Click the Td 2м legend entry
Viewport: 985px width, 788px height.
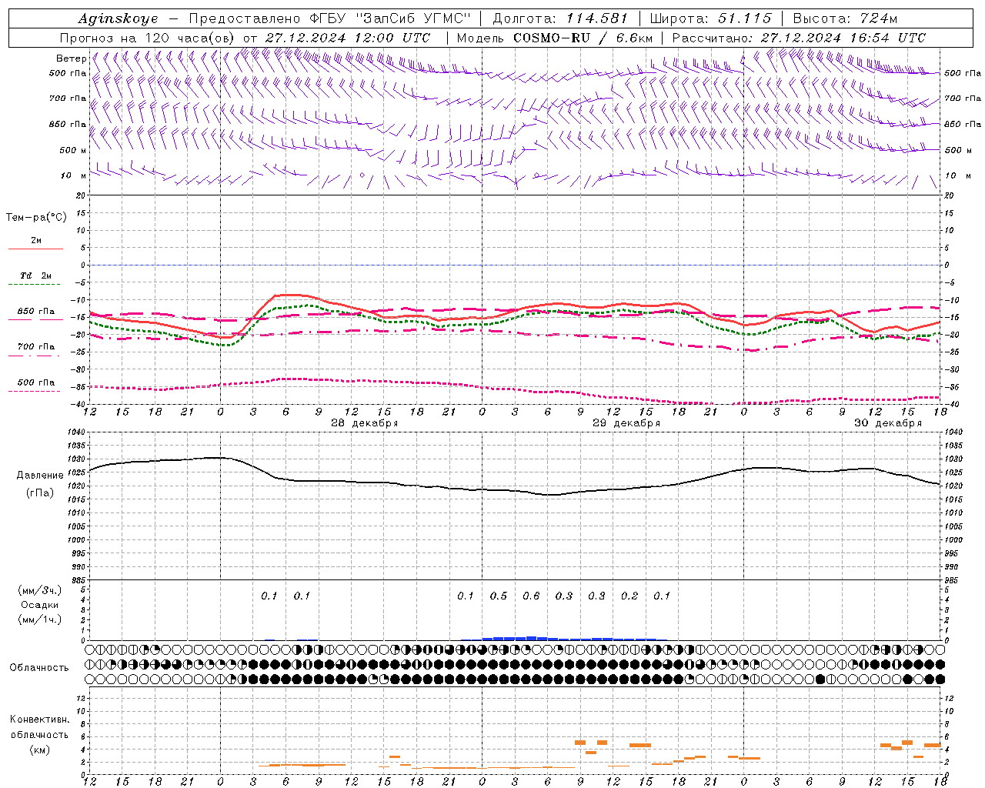[36, 275]
